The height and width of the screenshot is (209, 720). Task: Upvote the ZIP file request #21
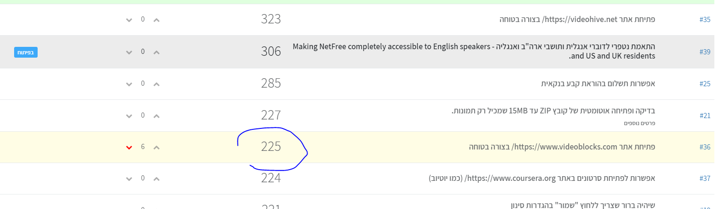click(x=157, y=116)
